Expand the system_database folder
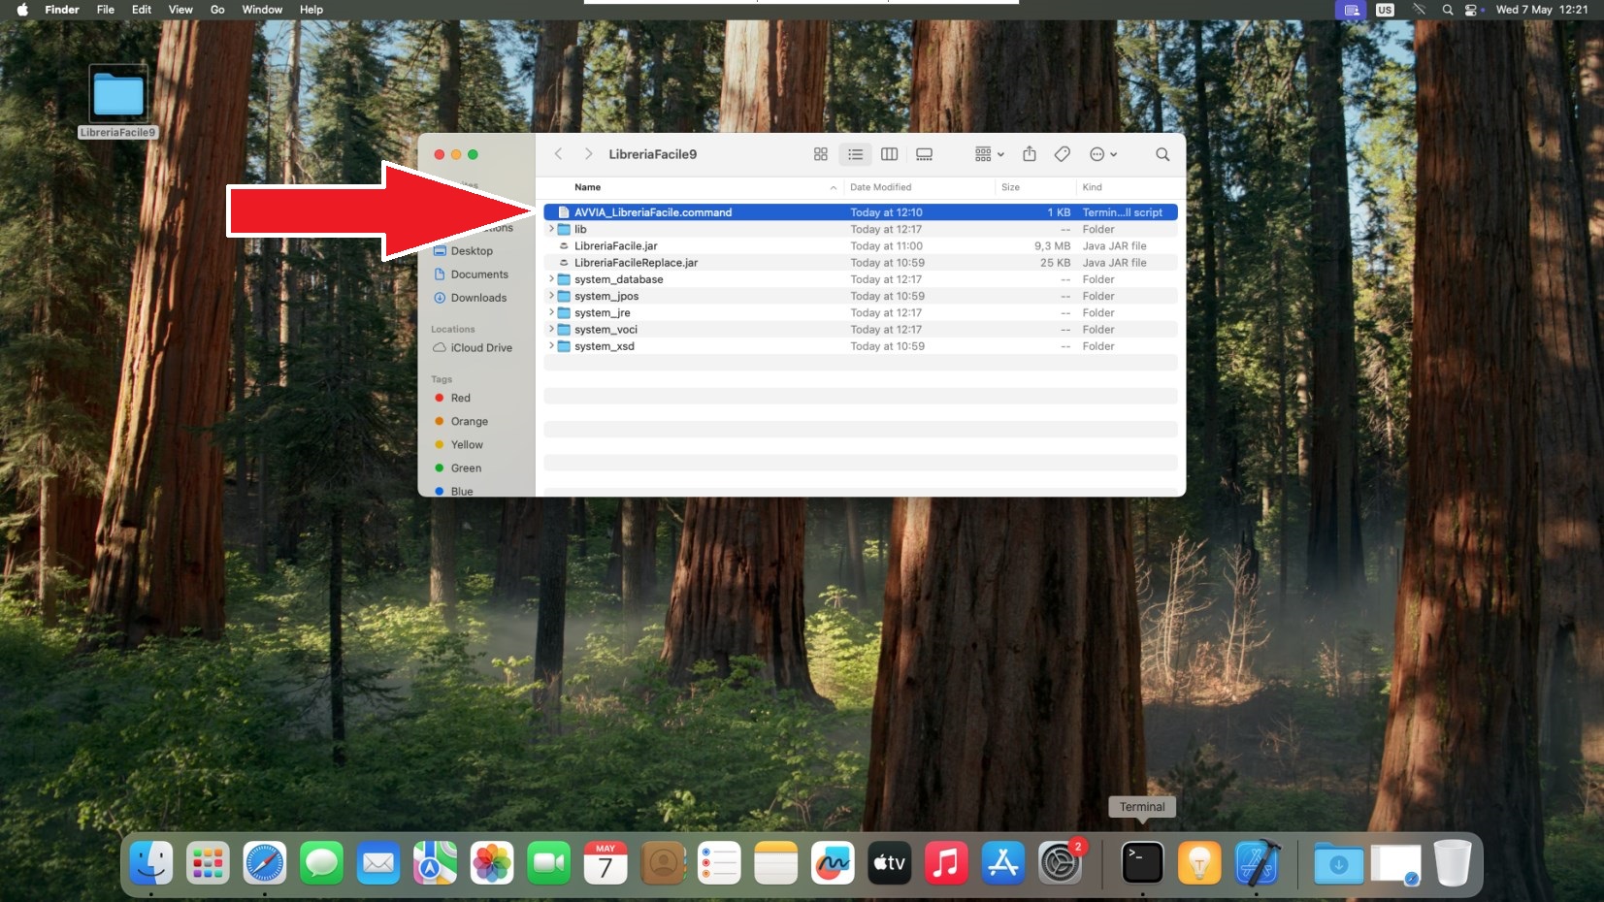Screen dimensions: 1604x902 551,279
